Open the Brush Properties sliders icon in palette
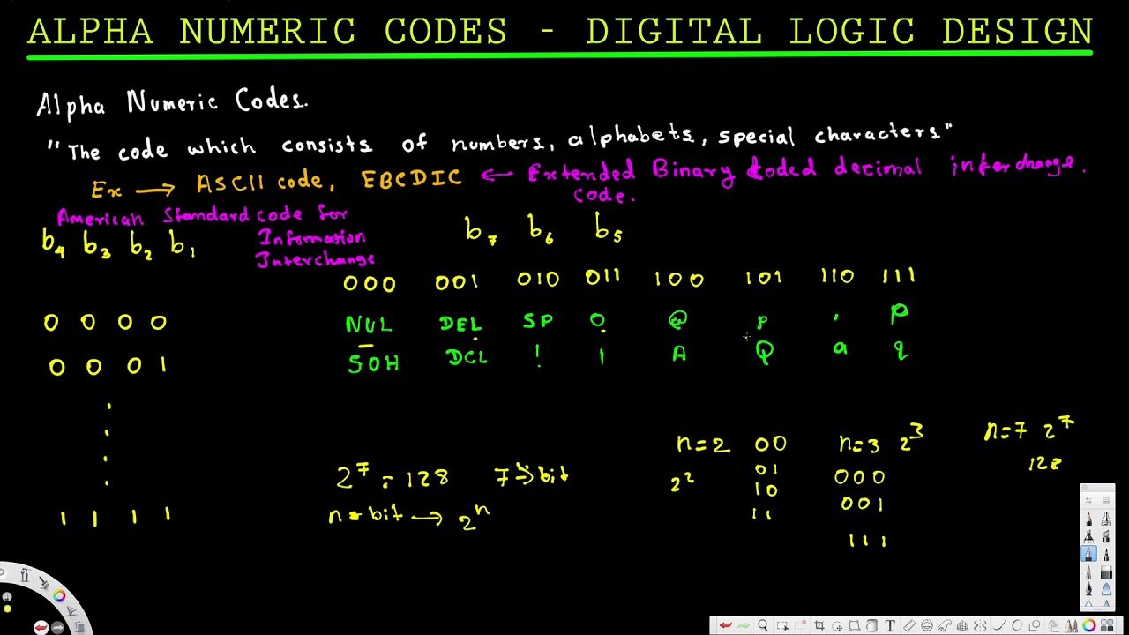The image size is (1129, 635). pyautogui.click(x=1088, y=500)
